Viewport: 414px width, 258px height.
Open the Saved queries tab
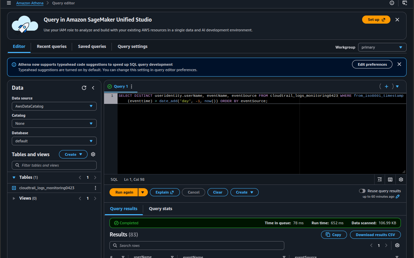click(x=92, y=47)
